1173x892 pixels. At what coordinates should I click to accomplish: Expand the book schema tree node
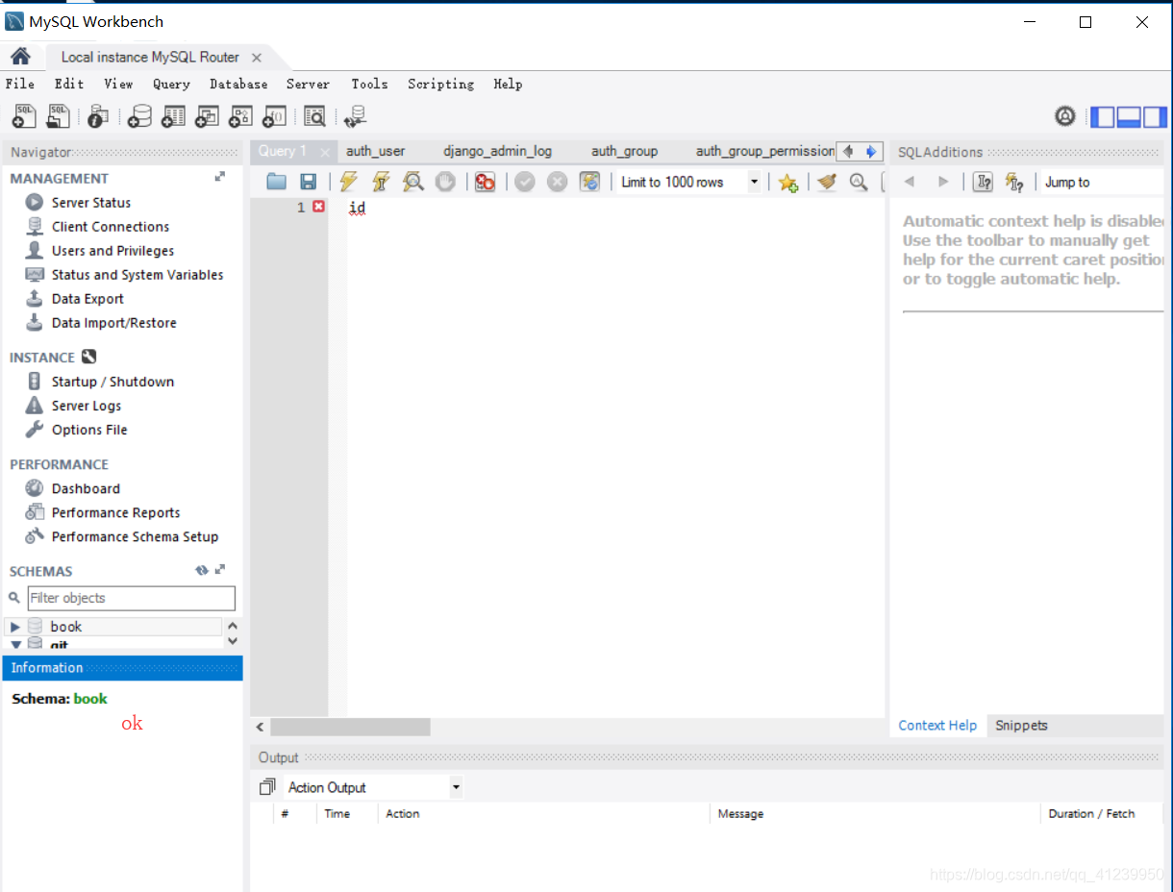14,627
